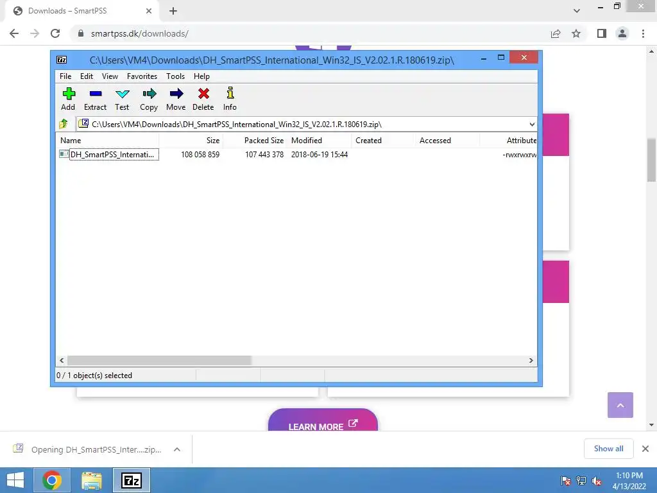Run the Test archive icon
This screenshot has height=493, width=657.
122,99
